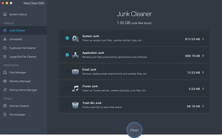Expand System Junk details arrow

tap(203, 39)
